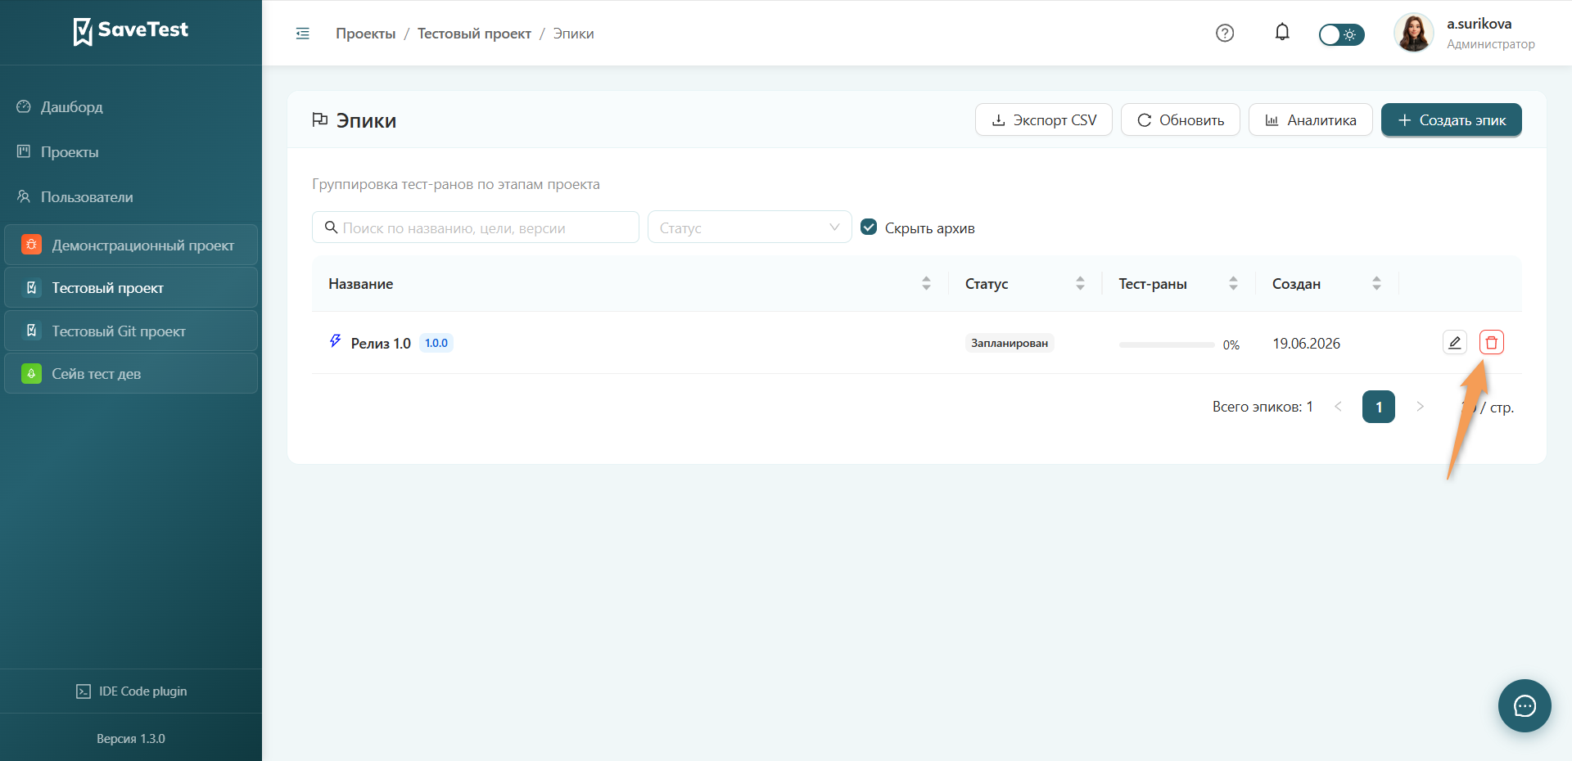The height and width of the screenshot is (761, 1572).
Task: Click the Экспорт CSV button
Action: pyautogui.click(x=1044, y=119)
